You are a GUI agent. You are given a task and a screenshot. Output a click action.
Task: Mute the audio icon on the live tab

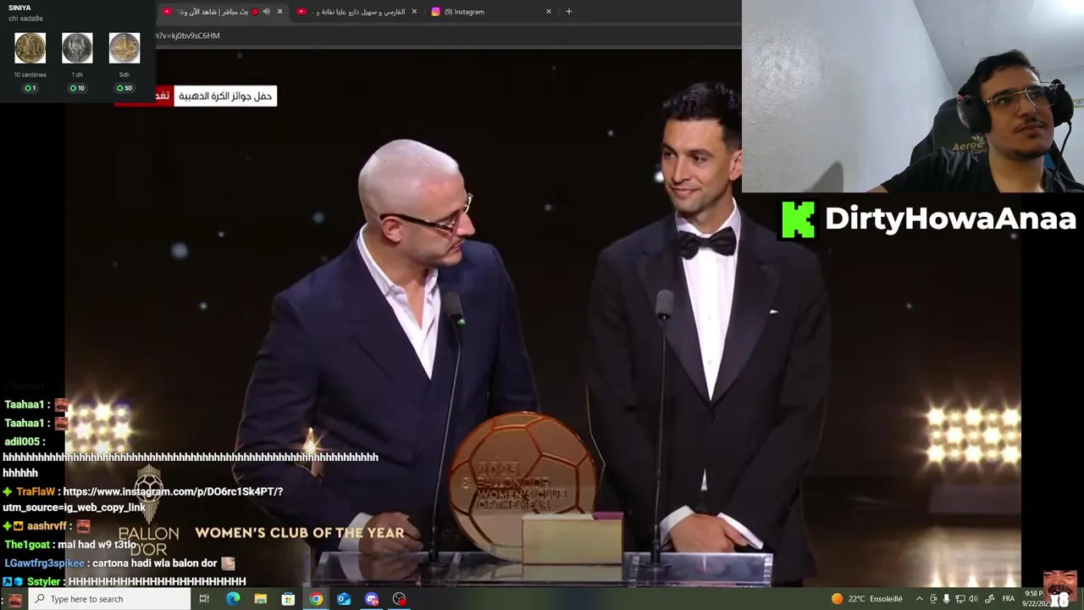(x=266, y=12)
